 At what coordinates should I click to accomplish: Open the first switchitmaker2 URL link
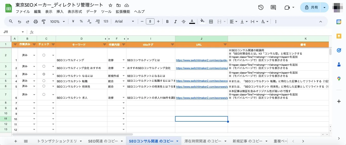click(x=202, y=60)
